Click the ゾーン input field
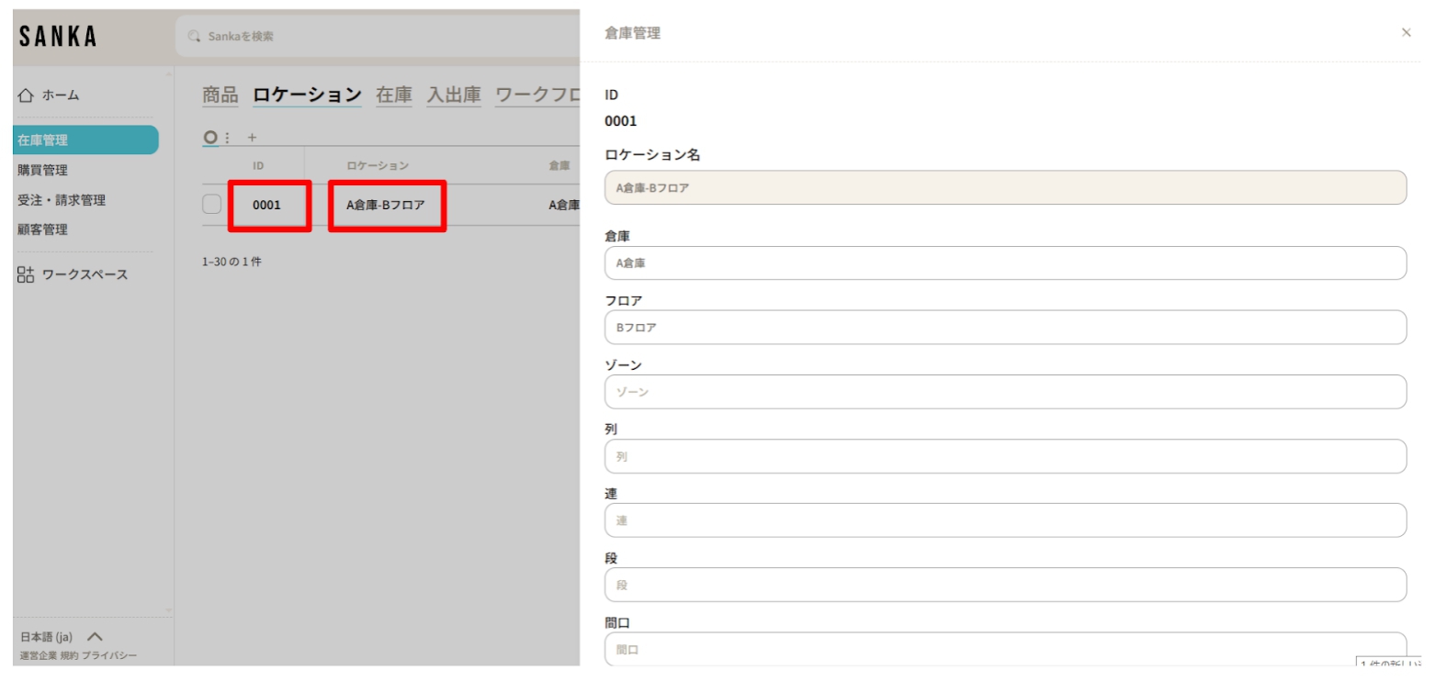Screen dimensions: 1435x681 click(x=1005, y=392)
